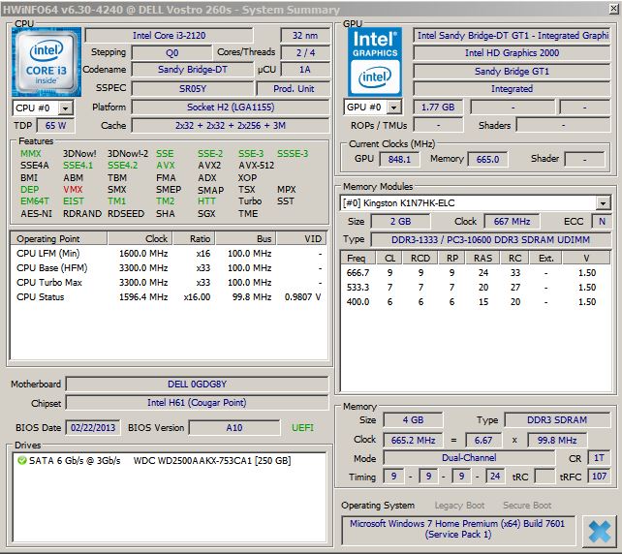Click the Socket H2 (LGA1155) platform field
Viewport: 622px width, 554px height.
(x=231, y=108)
